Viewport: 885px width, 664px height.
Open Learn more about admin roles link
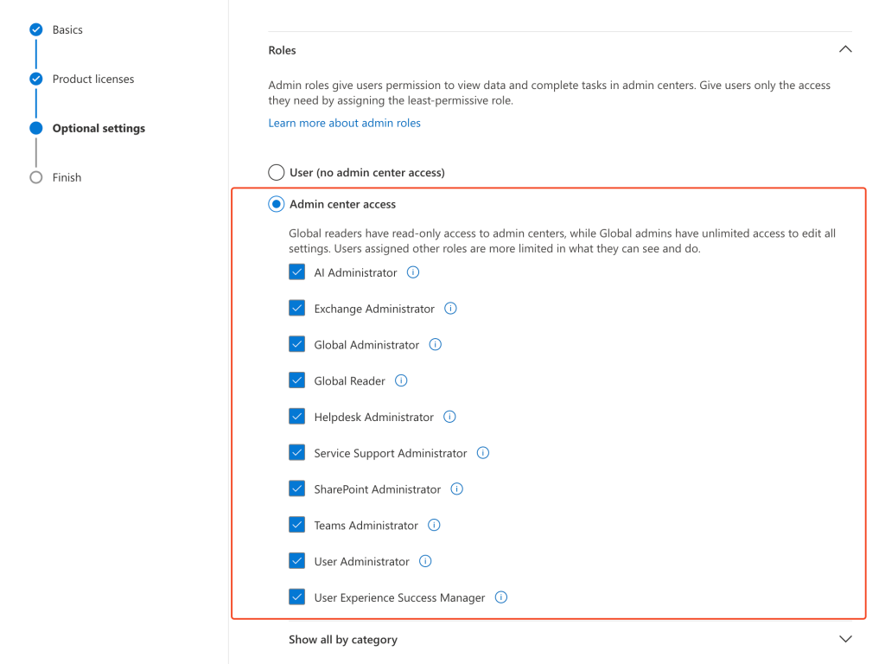click(344, 123)
